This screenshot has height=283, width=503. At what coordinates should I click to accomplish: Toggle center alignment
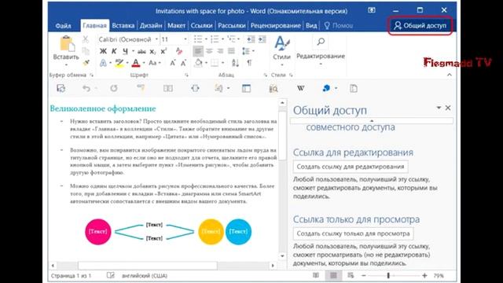pos(209,51)
